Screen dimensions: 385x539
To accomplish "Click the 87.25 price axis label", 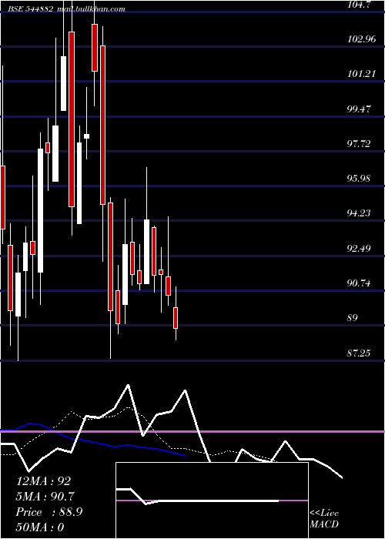I will (360, 353).
